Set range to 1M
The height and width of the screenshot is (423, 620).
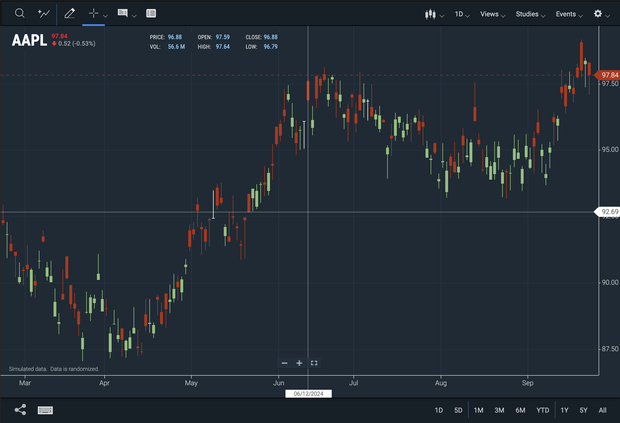(479, 410)
